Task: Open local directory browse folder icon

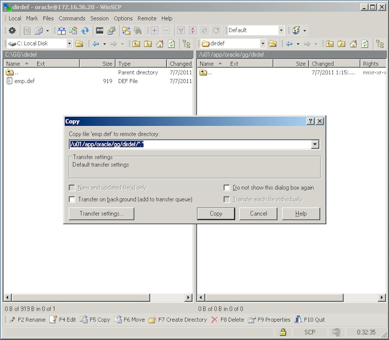Action: point(79,44)
